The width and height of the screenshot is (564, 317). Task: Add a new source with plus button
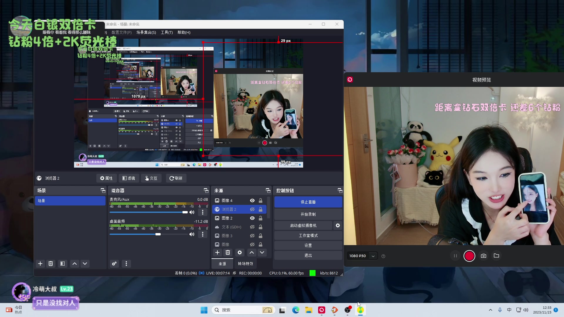(217, 252)
